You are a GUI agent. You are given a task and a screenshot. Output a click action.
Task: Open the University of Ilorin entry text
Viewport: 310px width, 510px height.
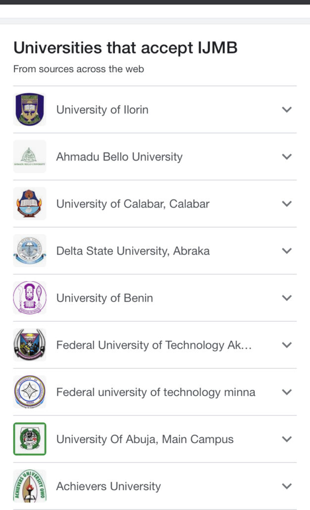(x=103, y=109)
